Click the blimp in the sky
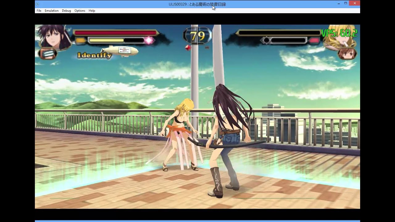Viewport: 395px width, 222px height. click(x=120, y=51)
